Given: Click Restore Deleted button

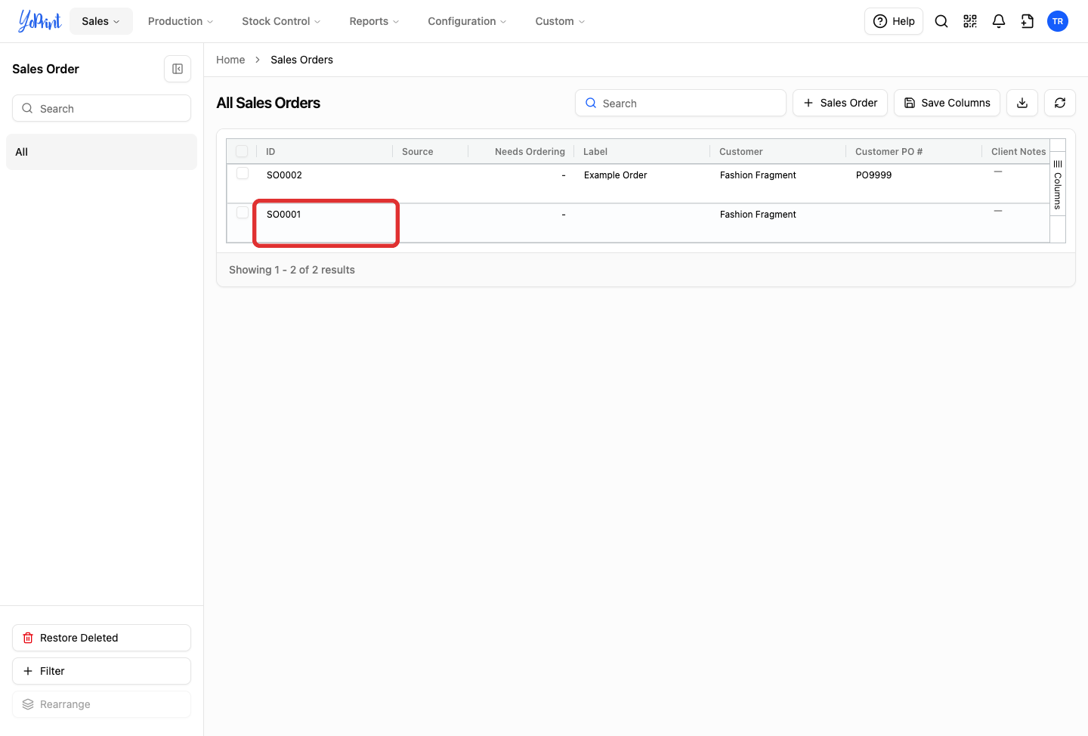Looking at the screenshot, I should click(x=101, y=638).
